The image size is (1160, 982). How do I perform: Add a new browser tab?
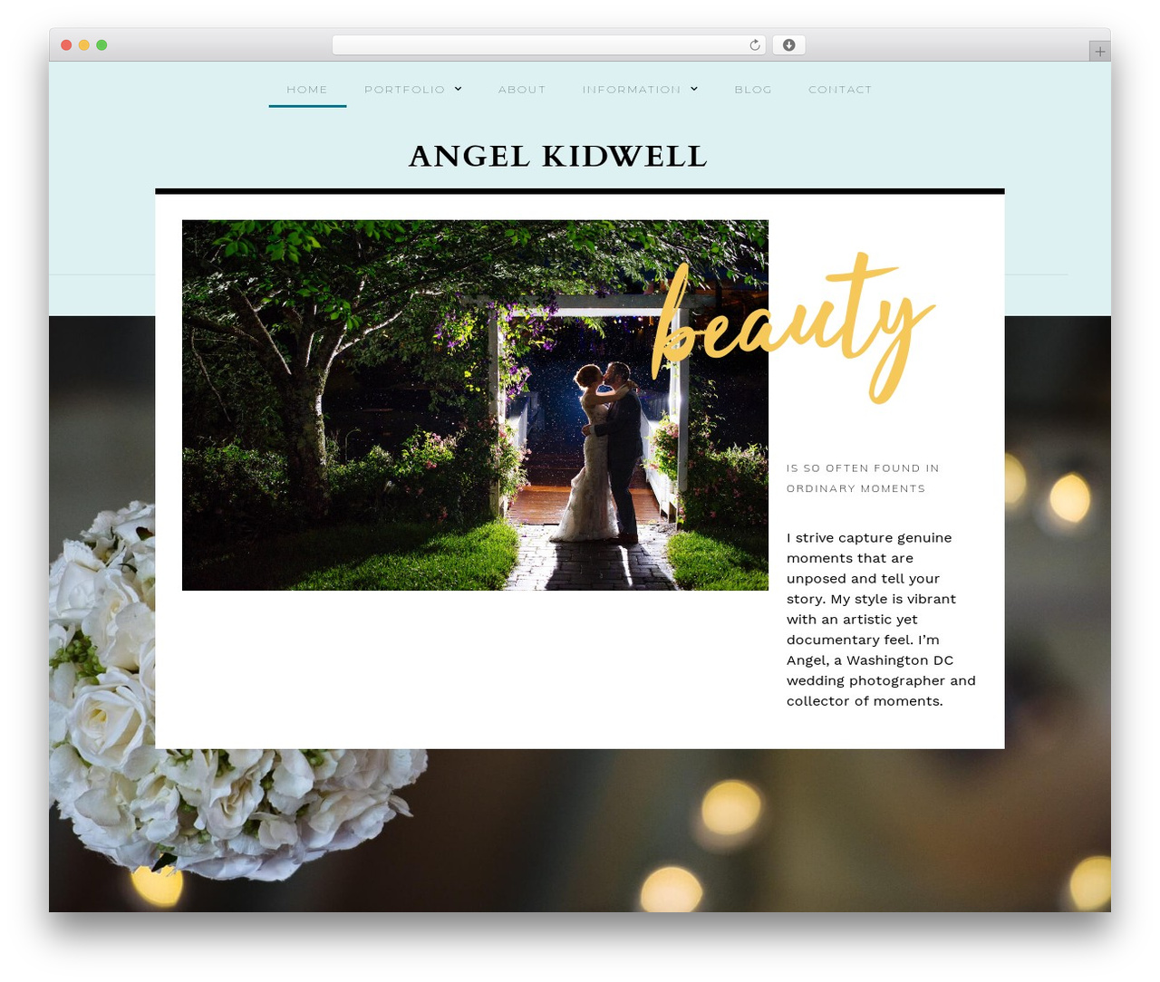coord(1099,52)
